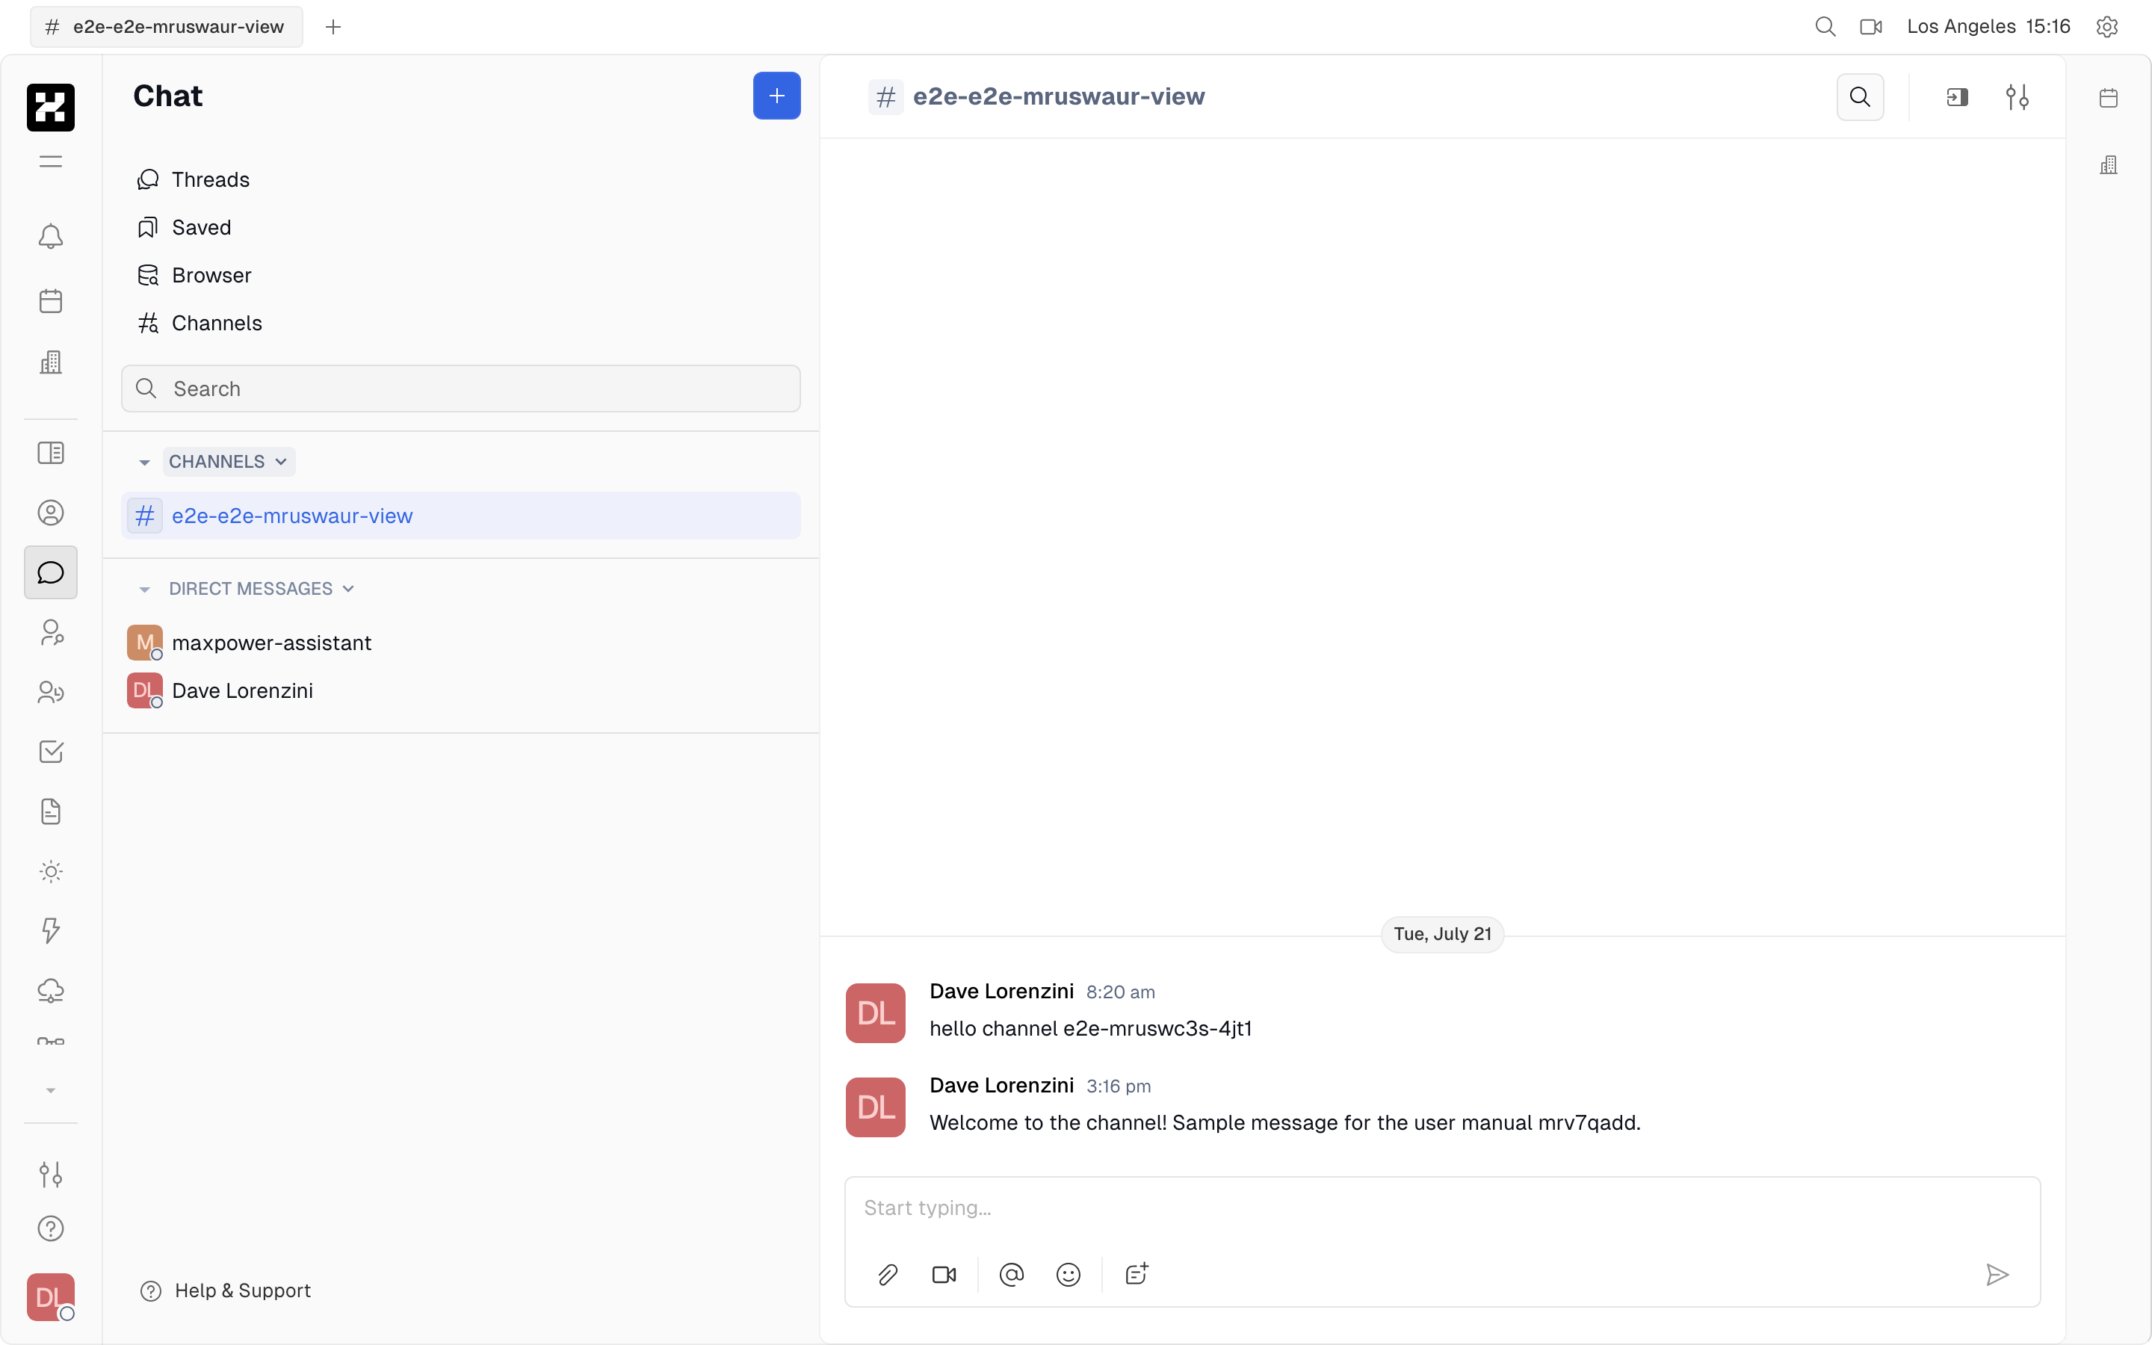Insert a mention with the @ icon

(1012, 1275)
